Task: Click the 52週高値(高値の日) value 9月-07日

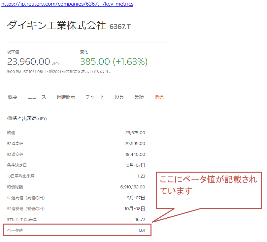Action: (x=136, y=198)
